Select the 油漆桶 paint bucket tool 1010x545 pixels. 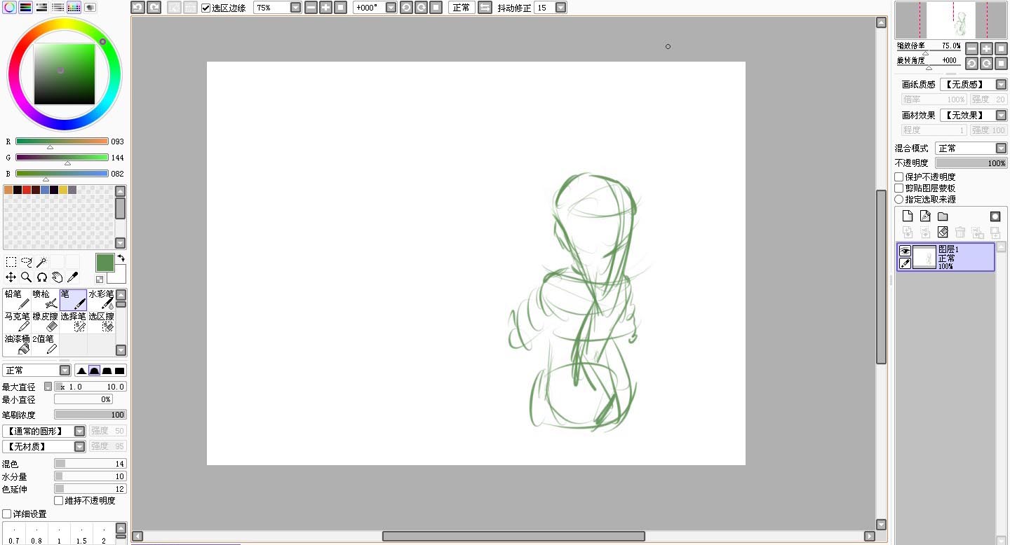17,344
